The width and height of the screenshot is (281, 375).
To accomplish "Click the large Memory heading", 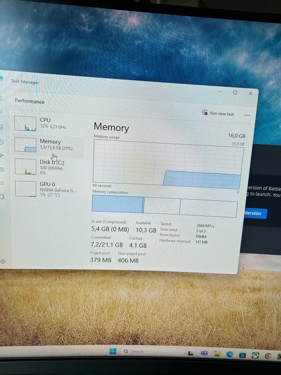I will pos(111,127).
